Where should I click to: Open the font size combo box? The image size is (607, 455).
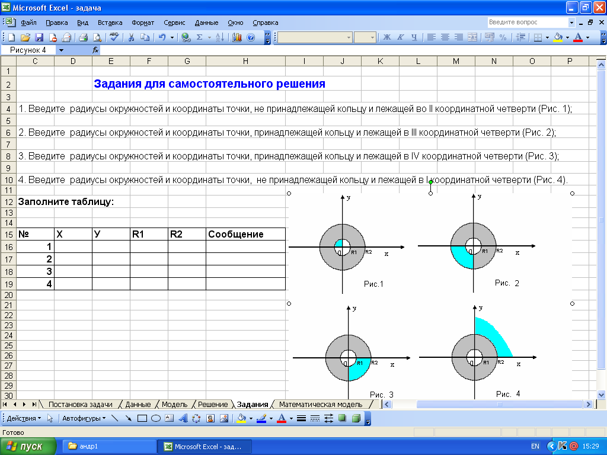[x=365, y=37]
